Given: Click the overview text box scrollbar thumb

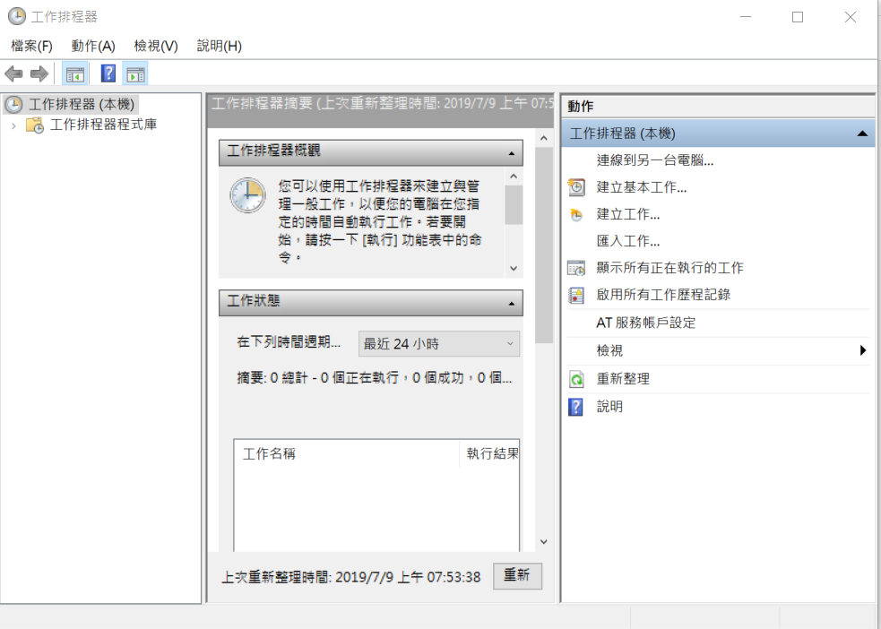Looking at the screenshot, I should (513, 204).
